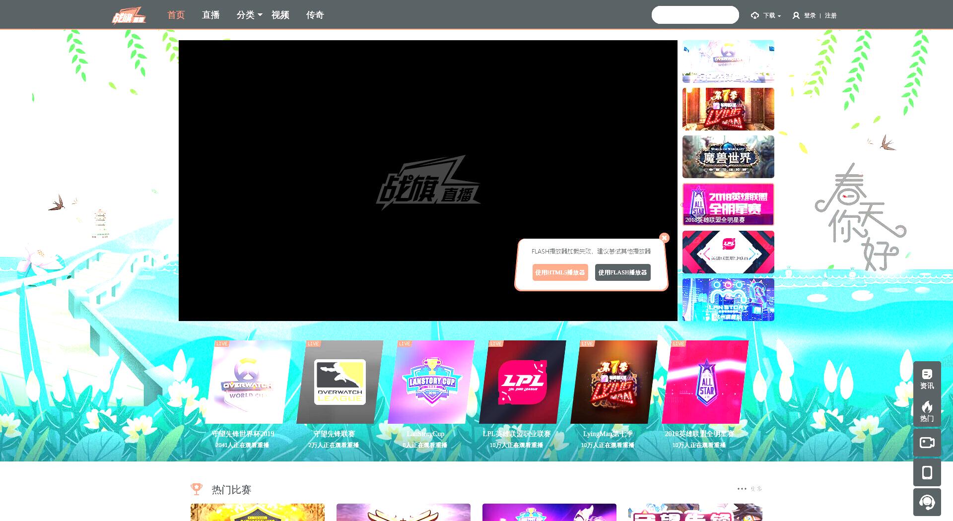This screenshot has height=521, width=953.
Task: Select LPL sidebar thumbnail
Action: point(728,252)
